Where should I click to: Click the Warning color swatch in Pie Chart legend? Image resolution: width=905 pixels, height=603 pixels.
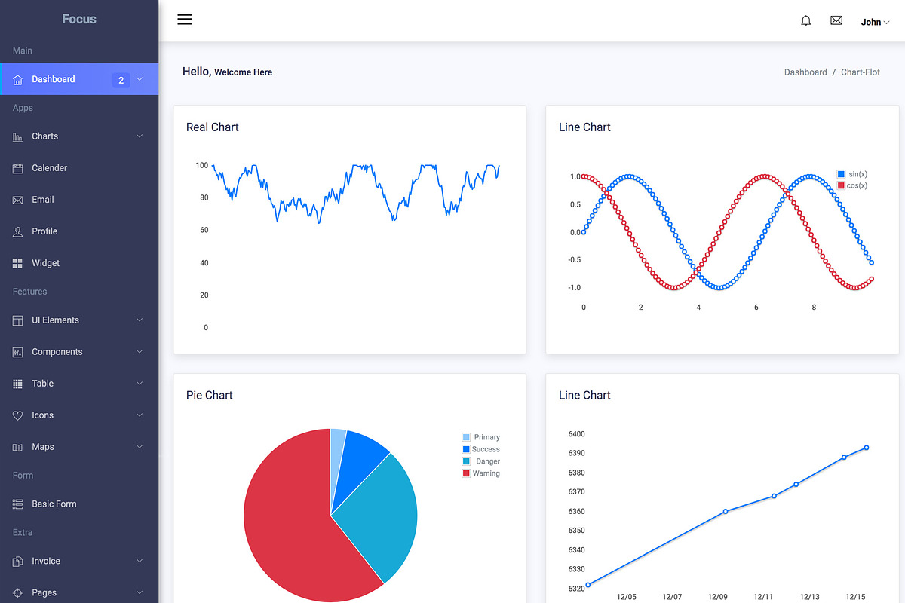click(x=468, y=473)
